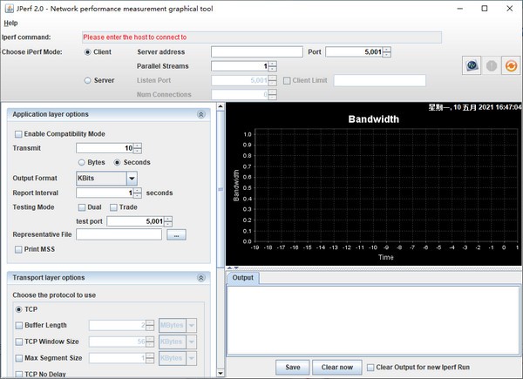Viewport: 523px width, 379px height.
Task: Select the Bytes radio button
Action: (82, 162)
